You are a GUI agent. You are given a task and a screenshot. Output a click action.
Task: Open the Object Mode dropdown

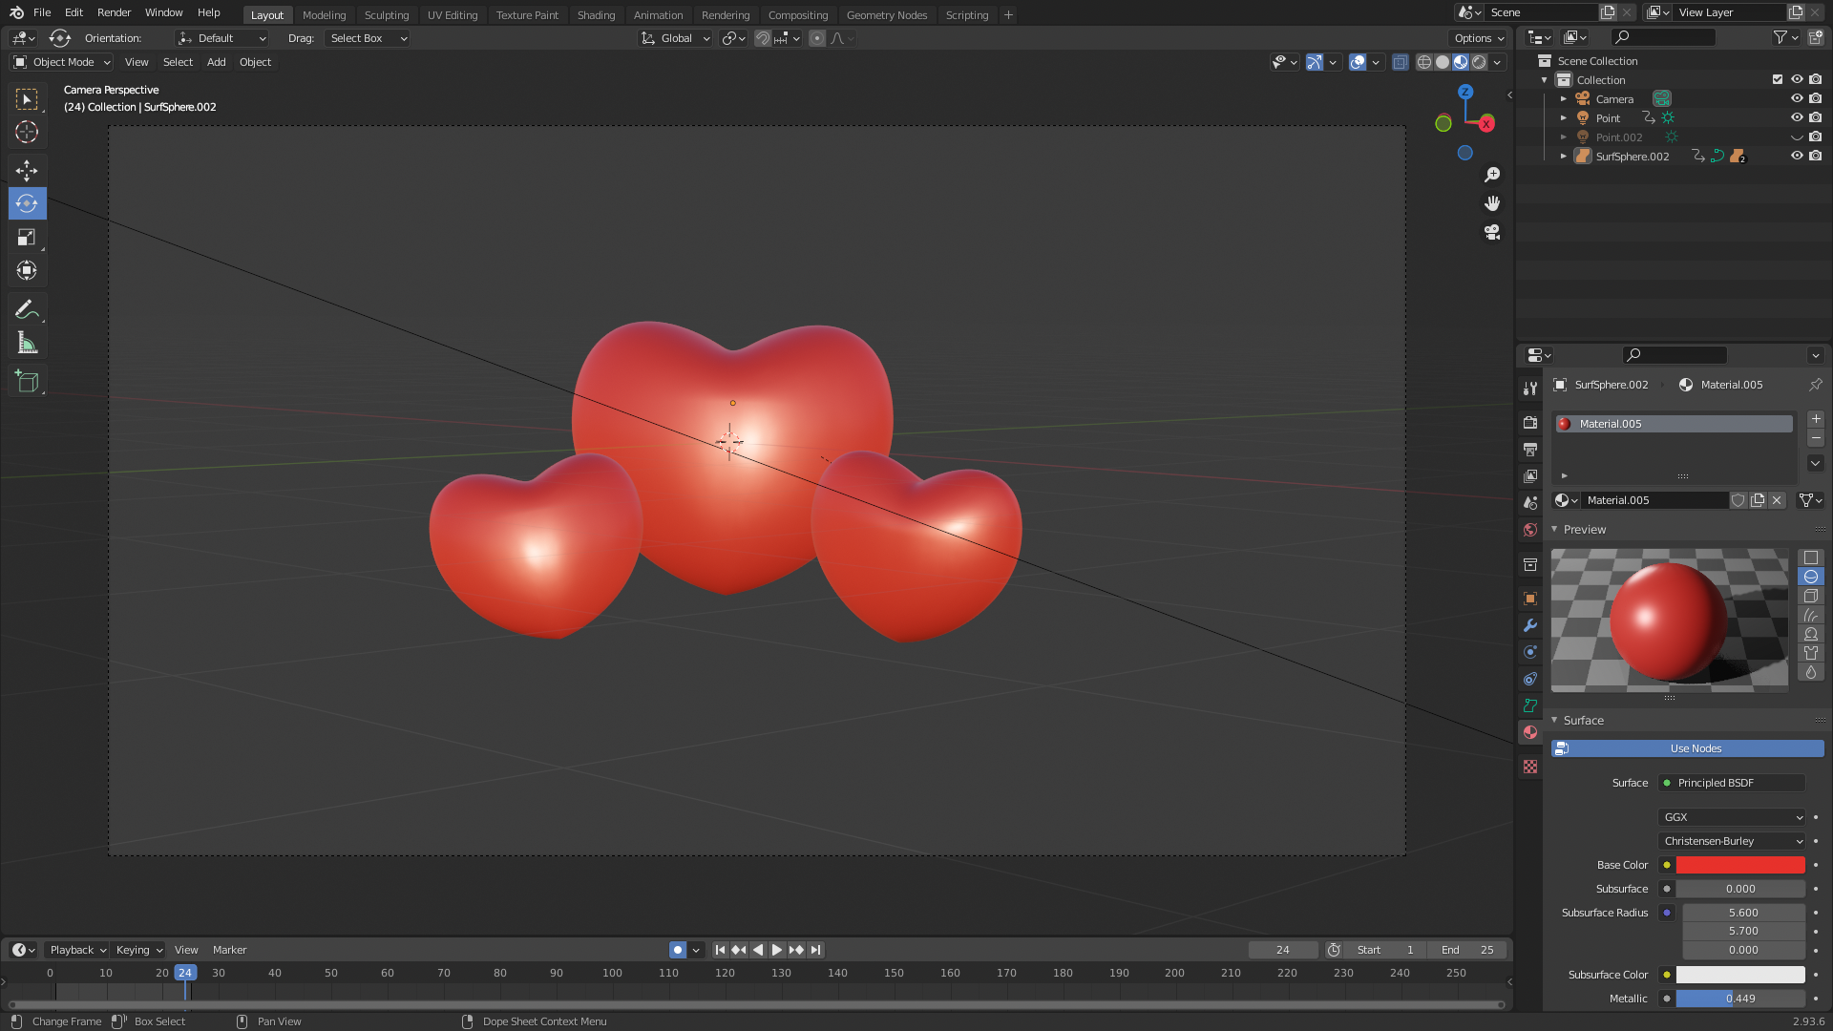(x=62, y=62)
